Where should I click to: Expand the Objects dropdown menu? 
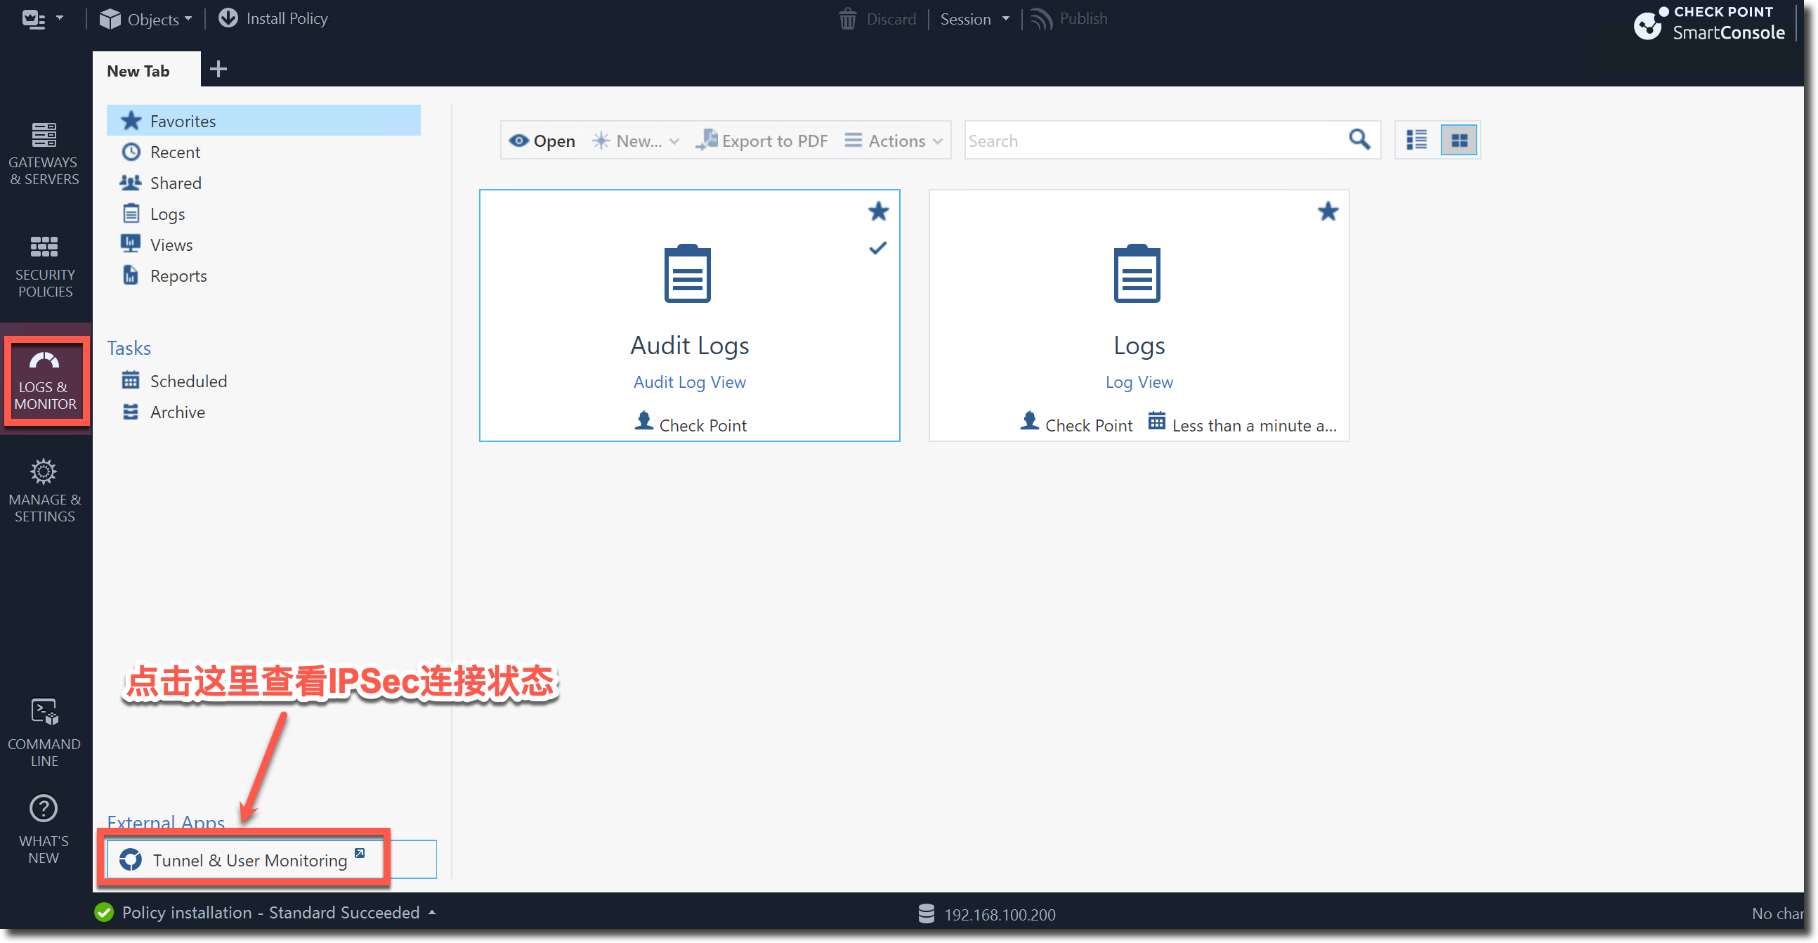(146, 19)
